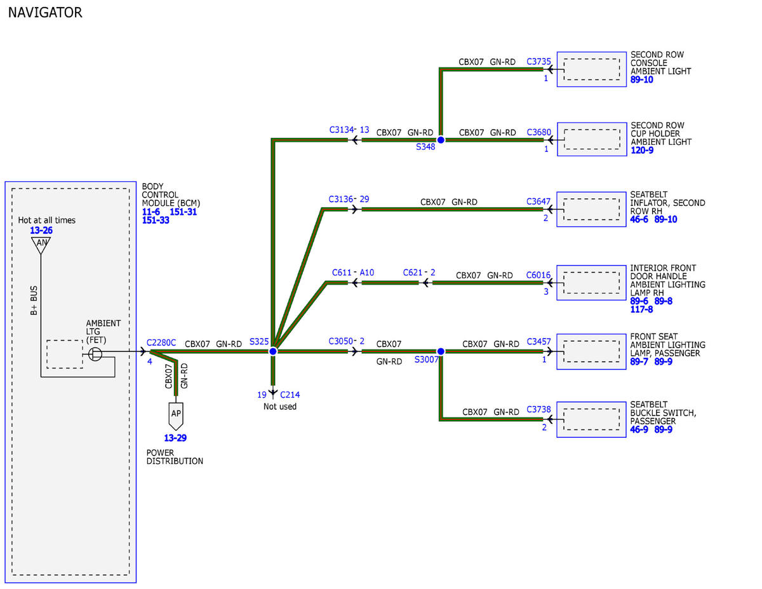762x589 pixels.
Task: Open BCM reference link 151-31
Action: (184, 212)
